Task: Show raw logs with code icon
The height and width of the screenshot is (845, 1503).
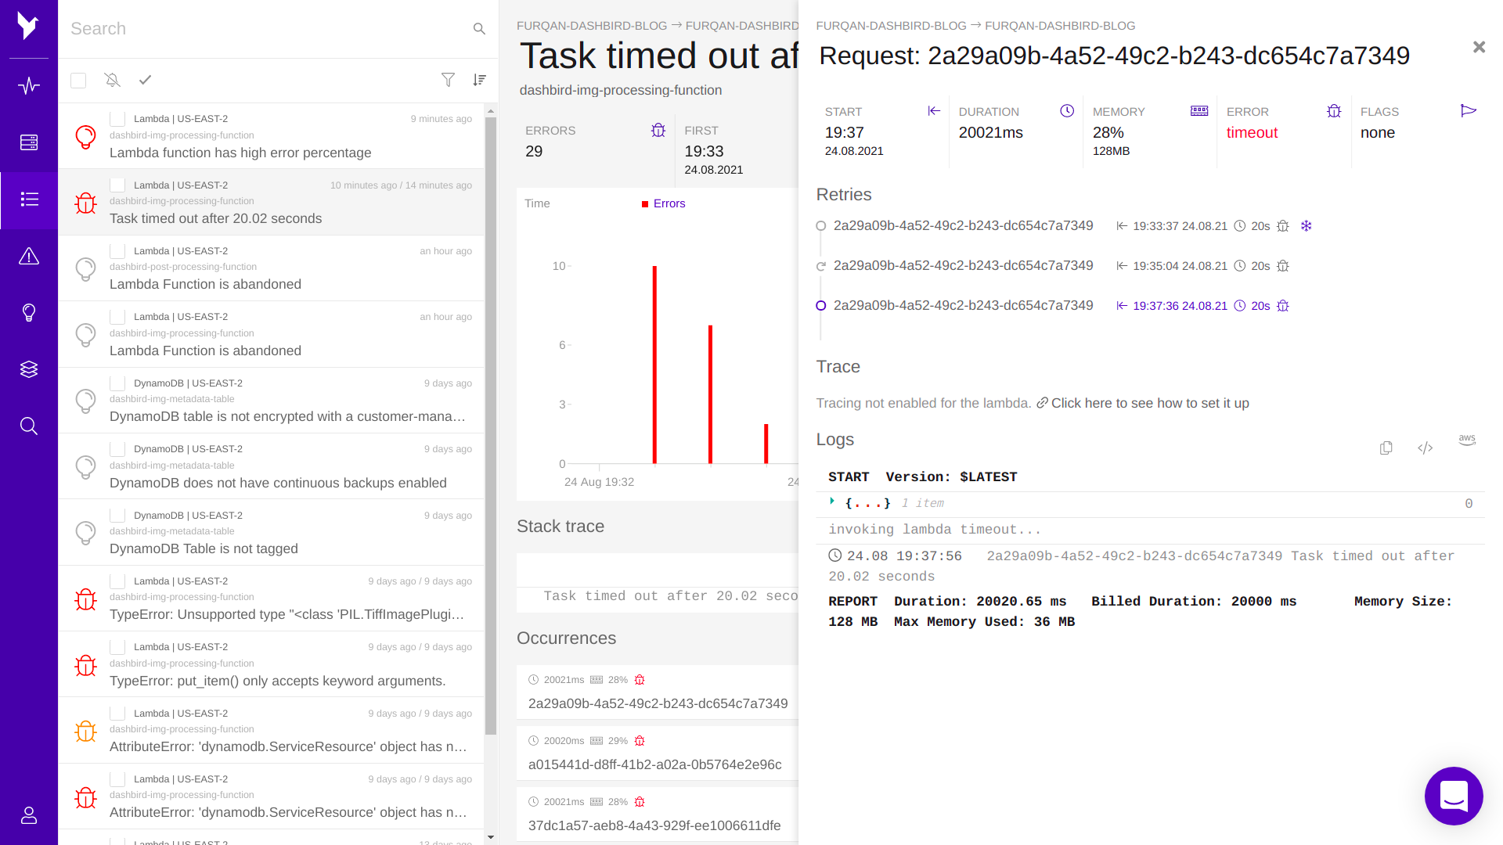Action: pos(1425,448)
